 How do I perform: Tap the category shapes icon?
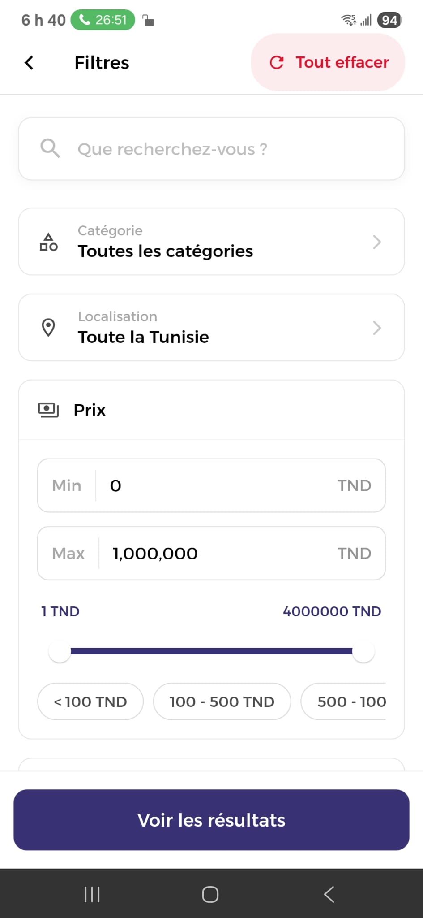[49, 242]
